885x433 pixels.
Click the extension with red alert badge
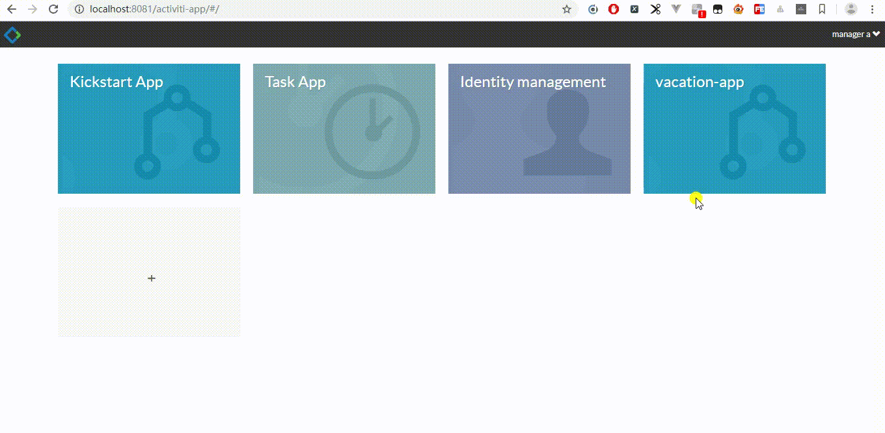[x=698, y=10]
